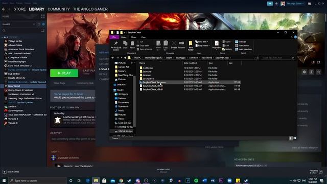Click Select all in Explorer ribbon
This screenshot has height=184, width=327.
[241, 42]
